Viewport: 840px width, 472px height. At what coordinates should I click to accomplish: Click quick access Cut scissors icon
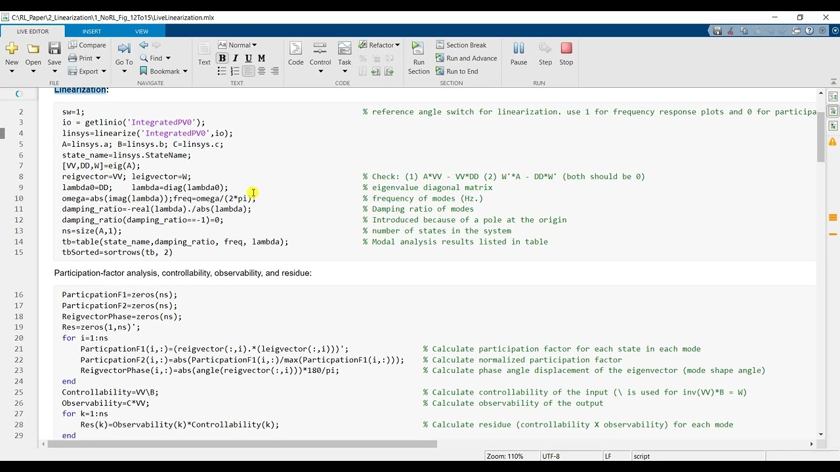coord(730,31)
